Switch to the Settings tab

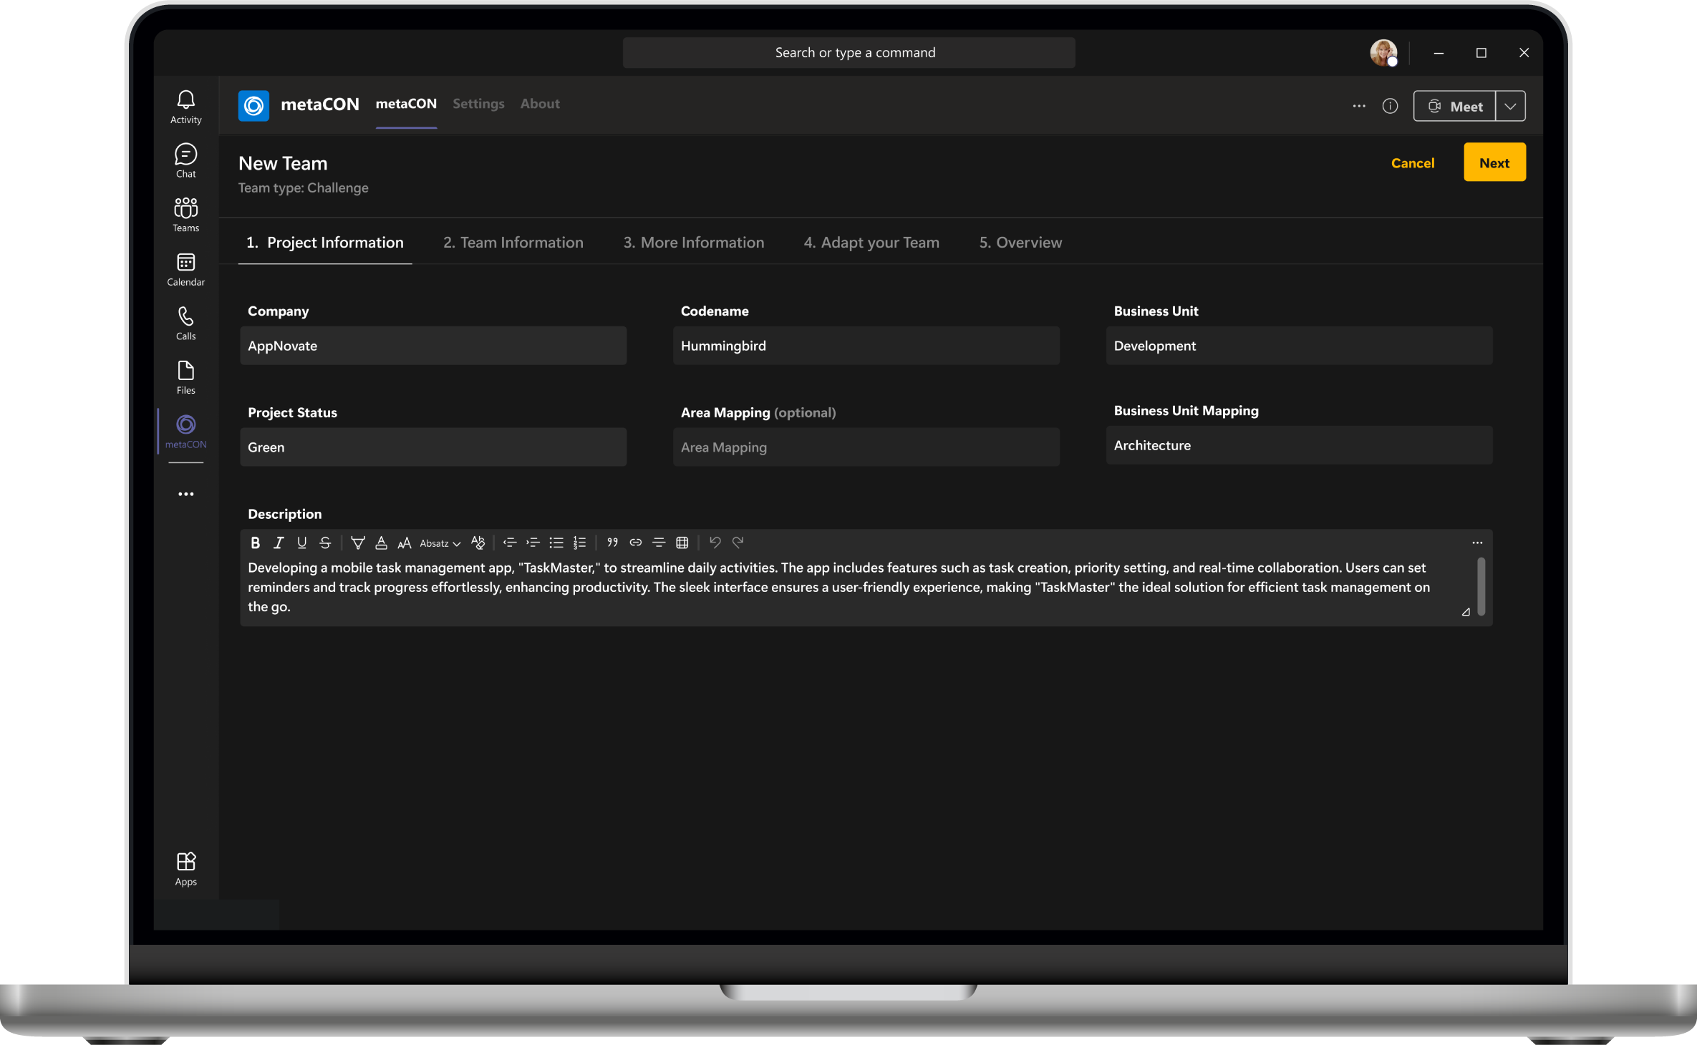point(478,104)
